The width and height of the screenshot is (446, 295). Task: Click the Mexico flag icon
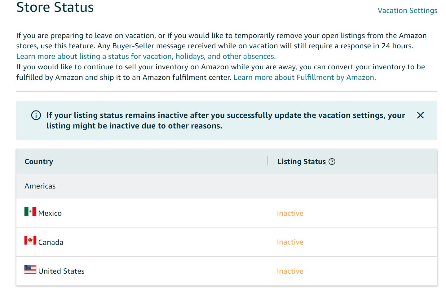30,211
